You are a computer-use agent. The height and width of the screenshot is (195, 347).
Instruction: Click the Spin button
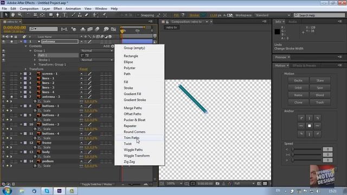click(x=320, y=88)
